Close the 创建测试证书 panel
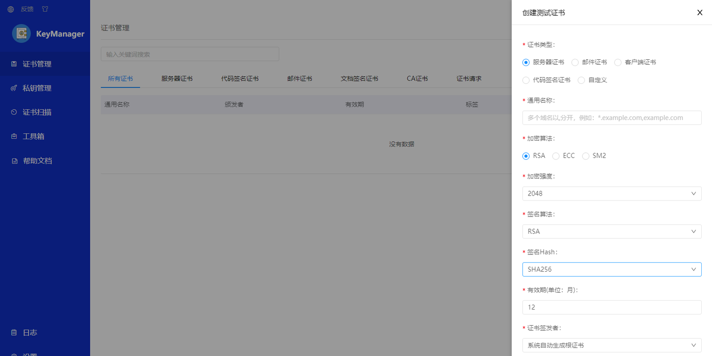 click(x=700, y=12)
